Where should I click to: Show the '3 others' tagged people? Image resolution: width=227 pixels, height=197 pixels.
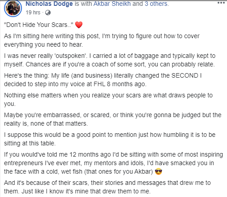[x=156, y=4]
